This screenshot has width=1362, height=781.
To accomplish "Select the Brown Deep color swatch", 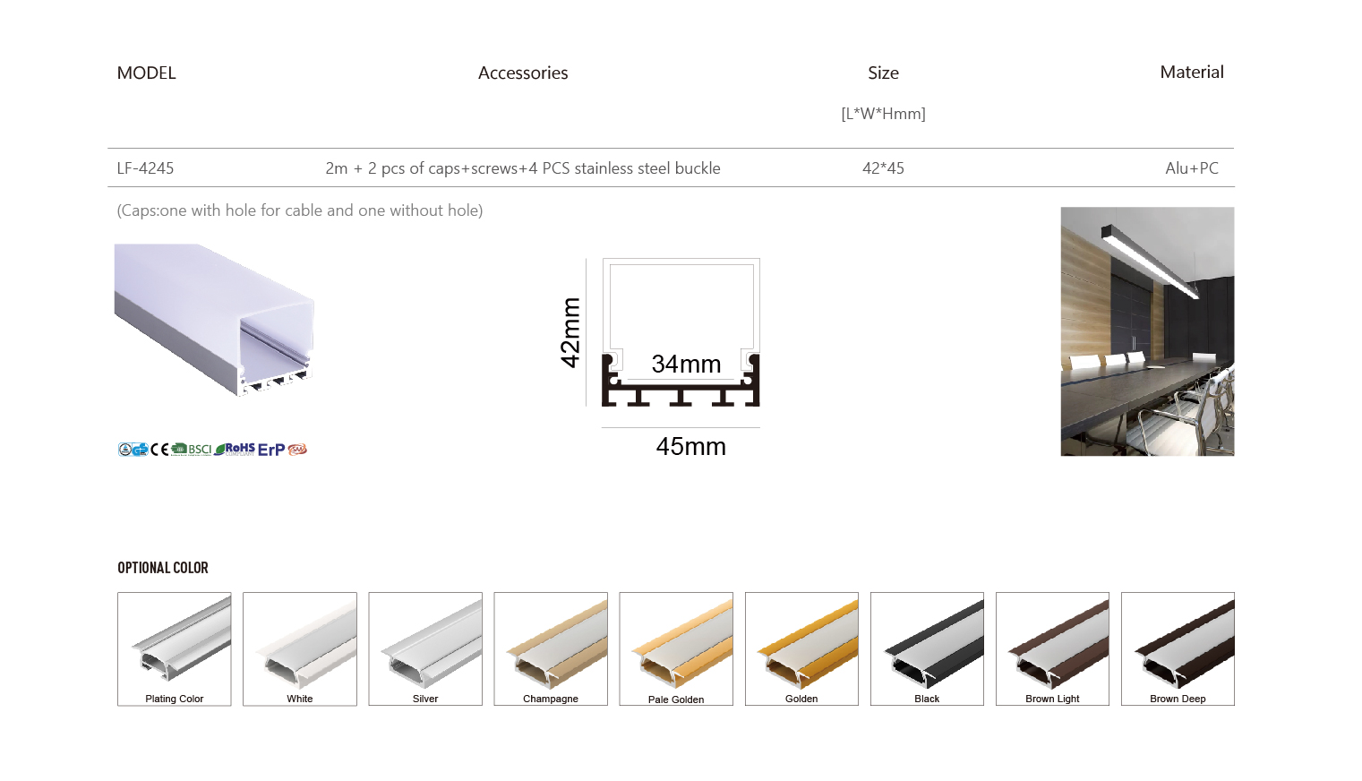I will coord(1178,649).
